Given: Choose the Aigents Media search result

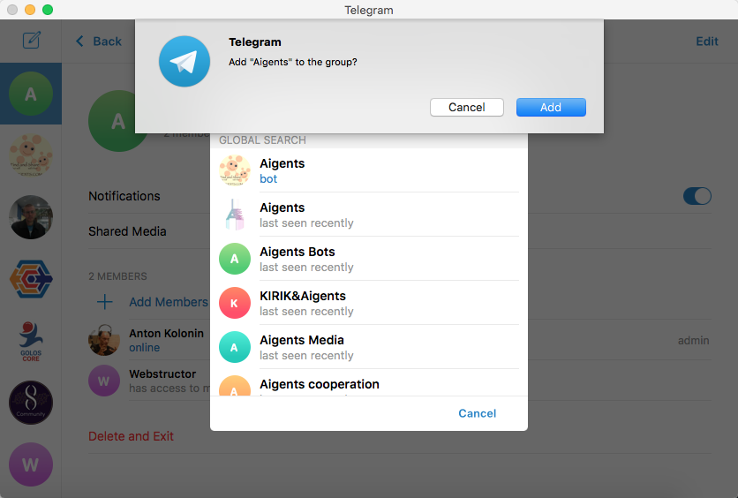Looking at the screenshot, I should coord(368,347).
